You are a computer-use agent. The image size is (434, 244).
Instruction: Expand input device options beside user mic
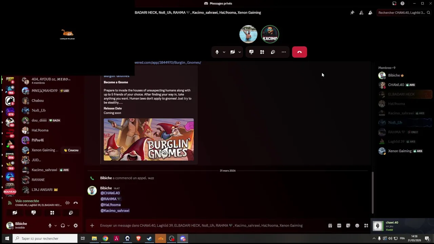click(55, 226)
